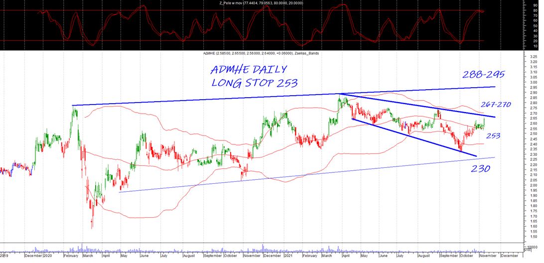Viewport: 544px width, 263px height.
Task: Click the ADMHE DAILY text annotation
Action: (x=250, y=69)
